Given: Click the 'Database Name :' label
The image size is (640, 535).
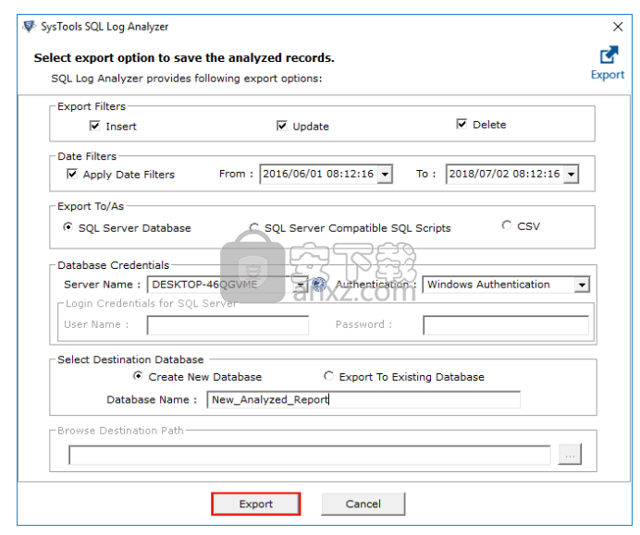Looking at the screenshot, I should (152, 399).
